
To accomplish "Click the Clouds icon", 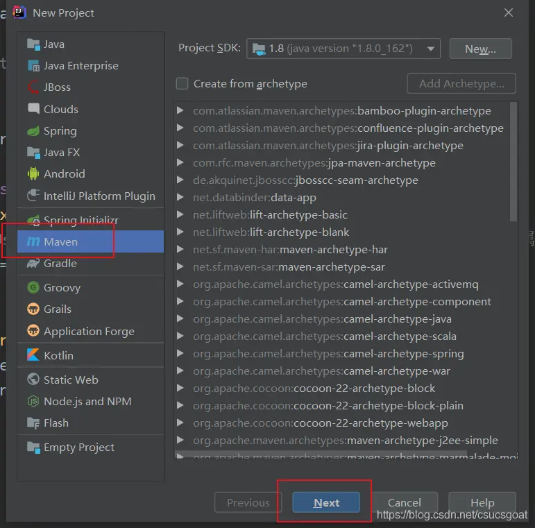I will [33, 109].
